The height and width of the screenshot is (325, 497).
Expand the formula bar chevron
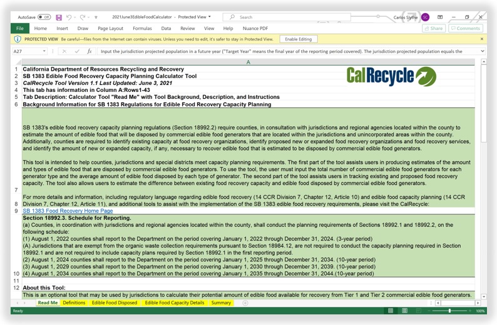[482, 51]
